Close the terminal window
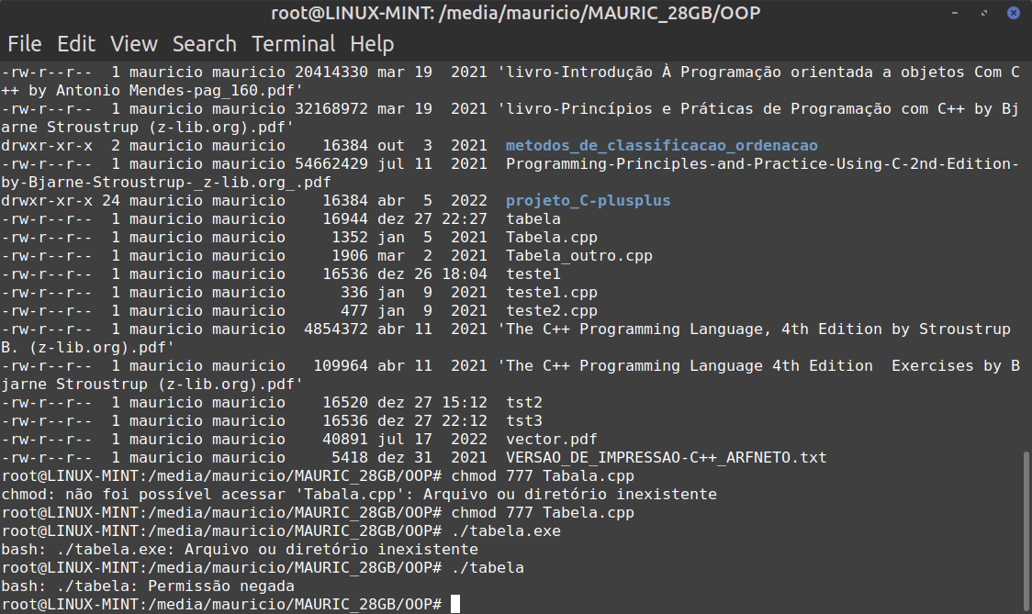Viewport: 1032px width, 614px height. pyautogui.click(x=1014, y=13)
